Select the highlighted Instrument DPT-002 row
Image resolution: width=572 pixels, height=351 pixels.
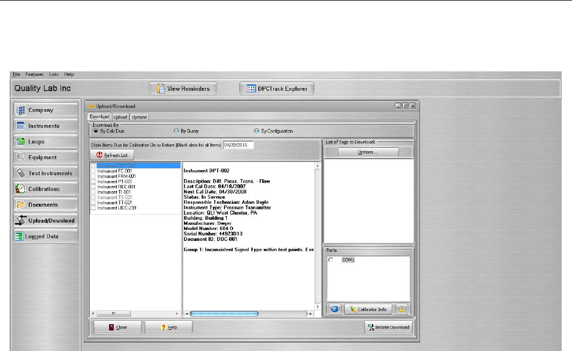pos(135,166)
